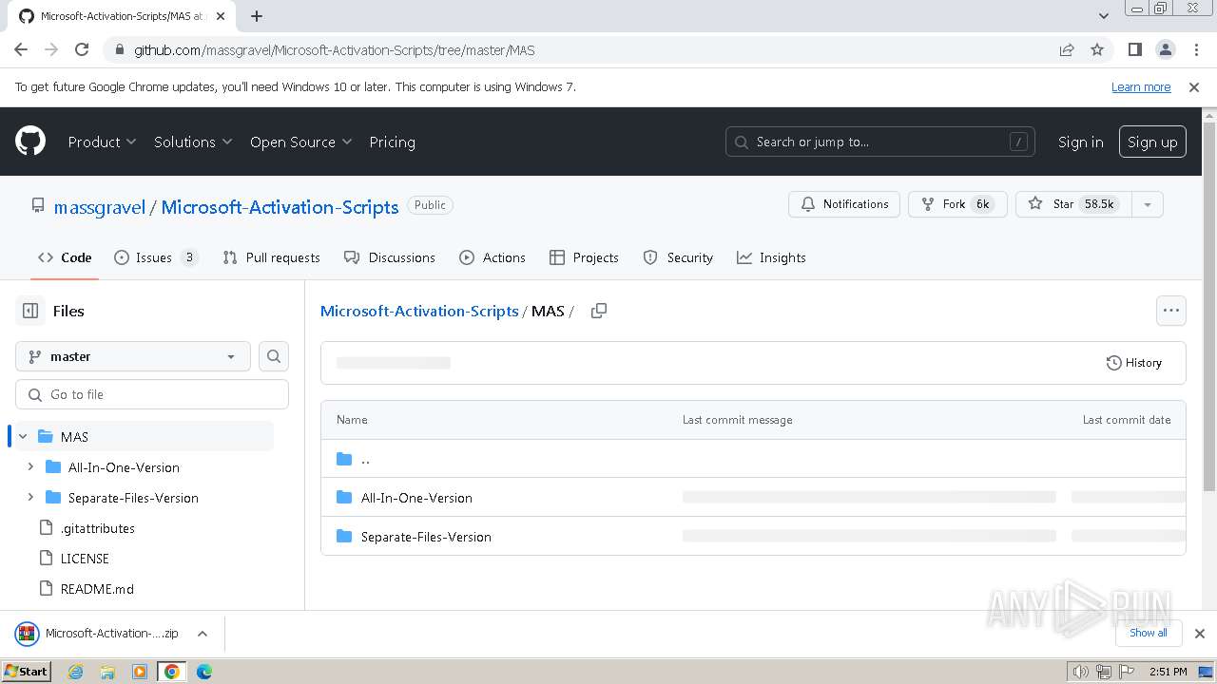Open Separate-Files-Version folder in table

click(426, 537)
